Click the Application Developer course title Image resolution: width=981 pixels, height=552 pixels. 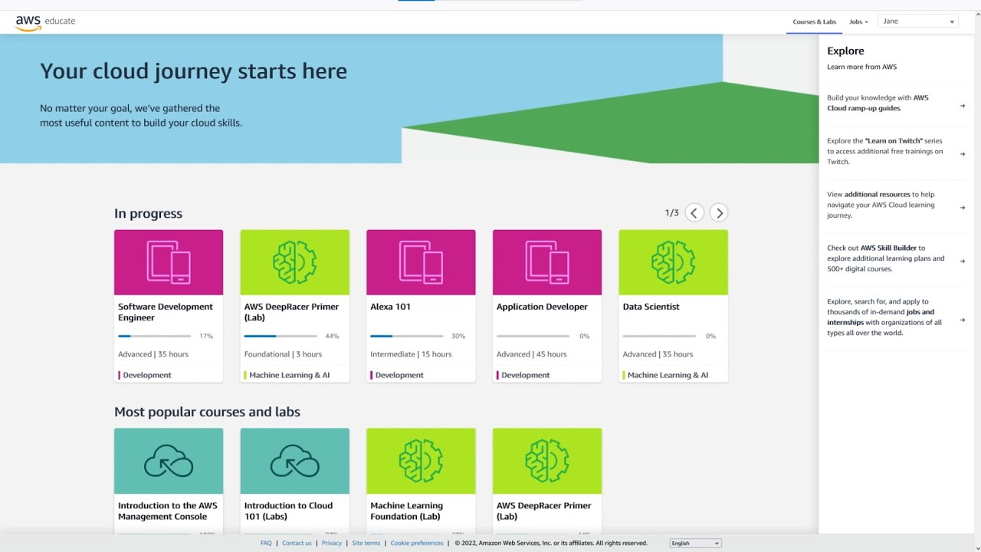pyautogui.click(x=542, y=307)
